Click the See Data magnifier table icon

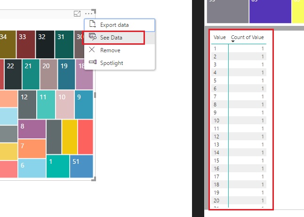click(93, 37)
